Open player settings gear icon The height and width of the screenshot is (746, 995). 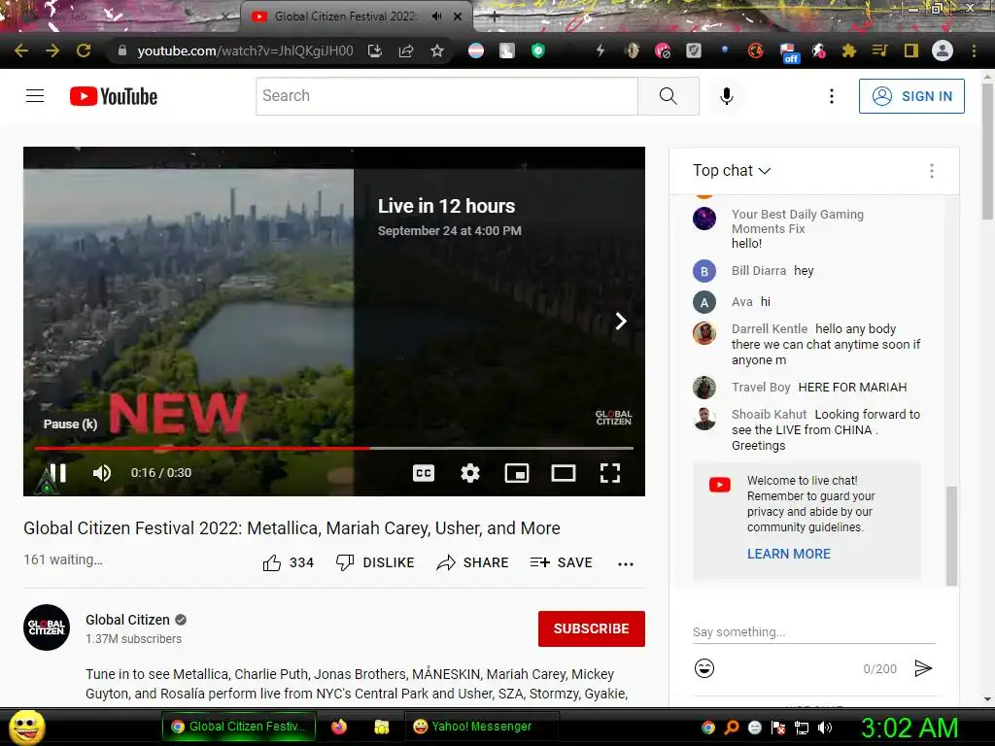[470, 473]
